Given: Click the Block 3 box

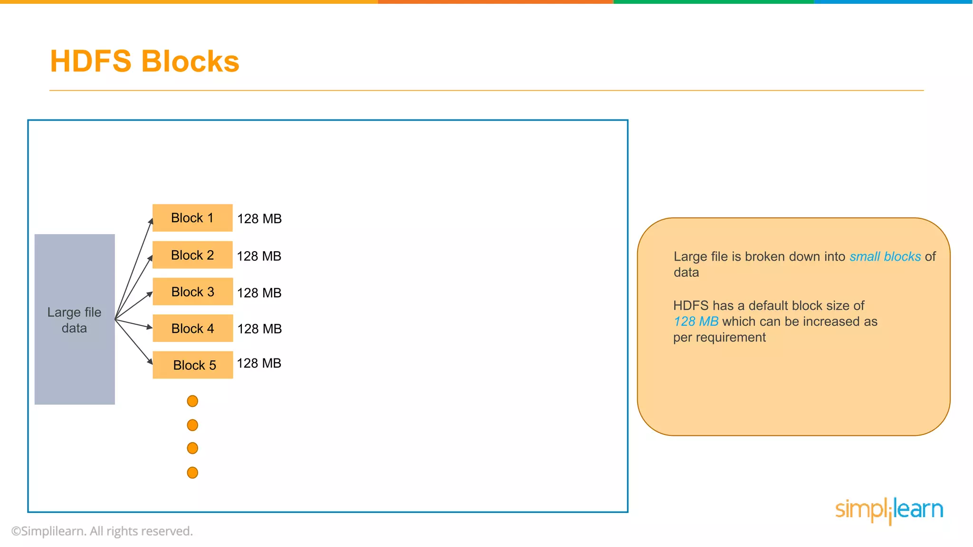Looking at the screenshot, I should point(192,292).
